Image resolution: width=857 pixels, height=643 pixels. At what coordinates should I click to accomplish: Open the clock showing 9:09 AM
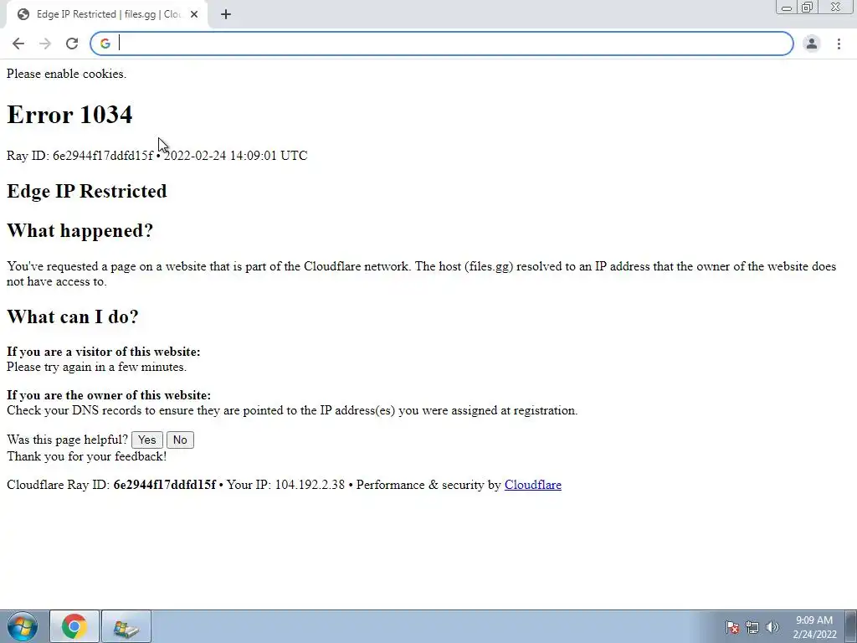point(814,627)
